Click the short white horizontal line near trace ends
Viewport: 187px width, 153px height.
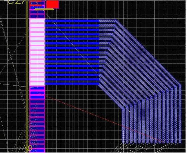(123, 142)
